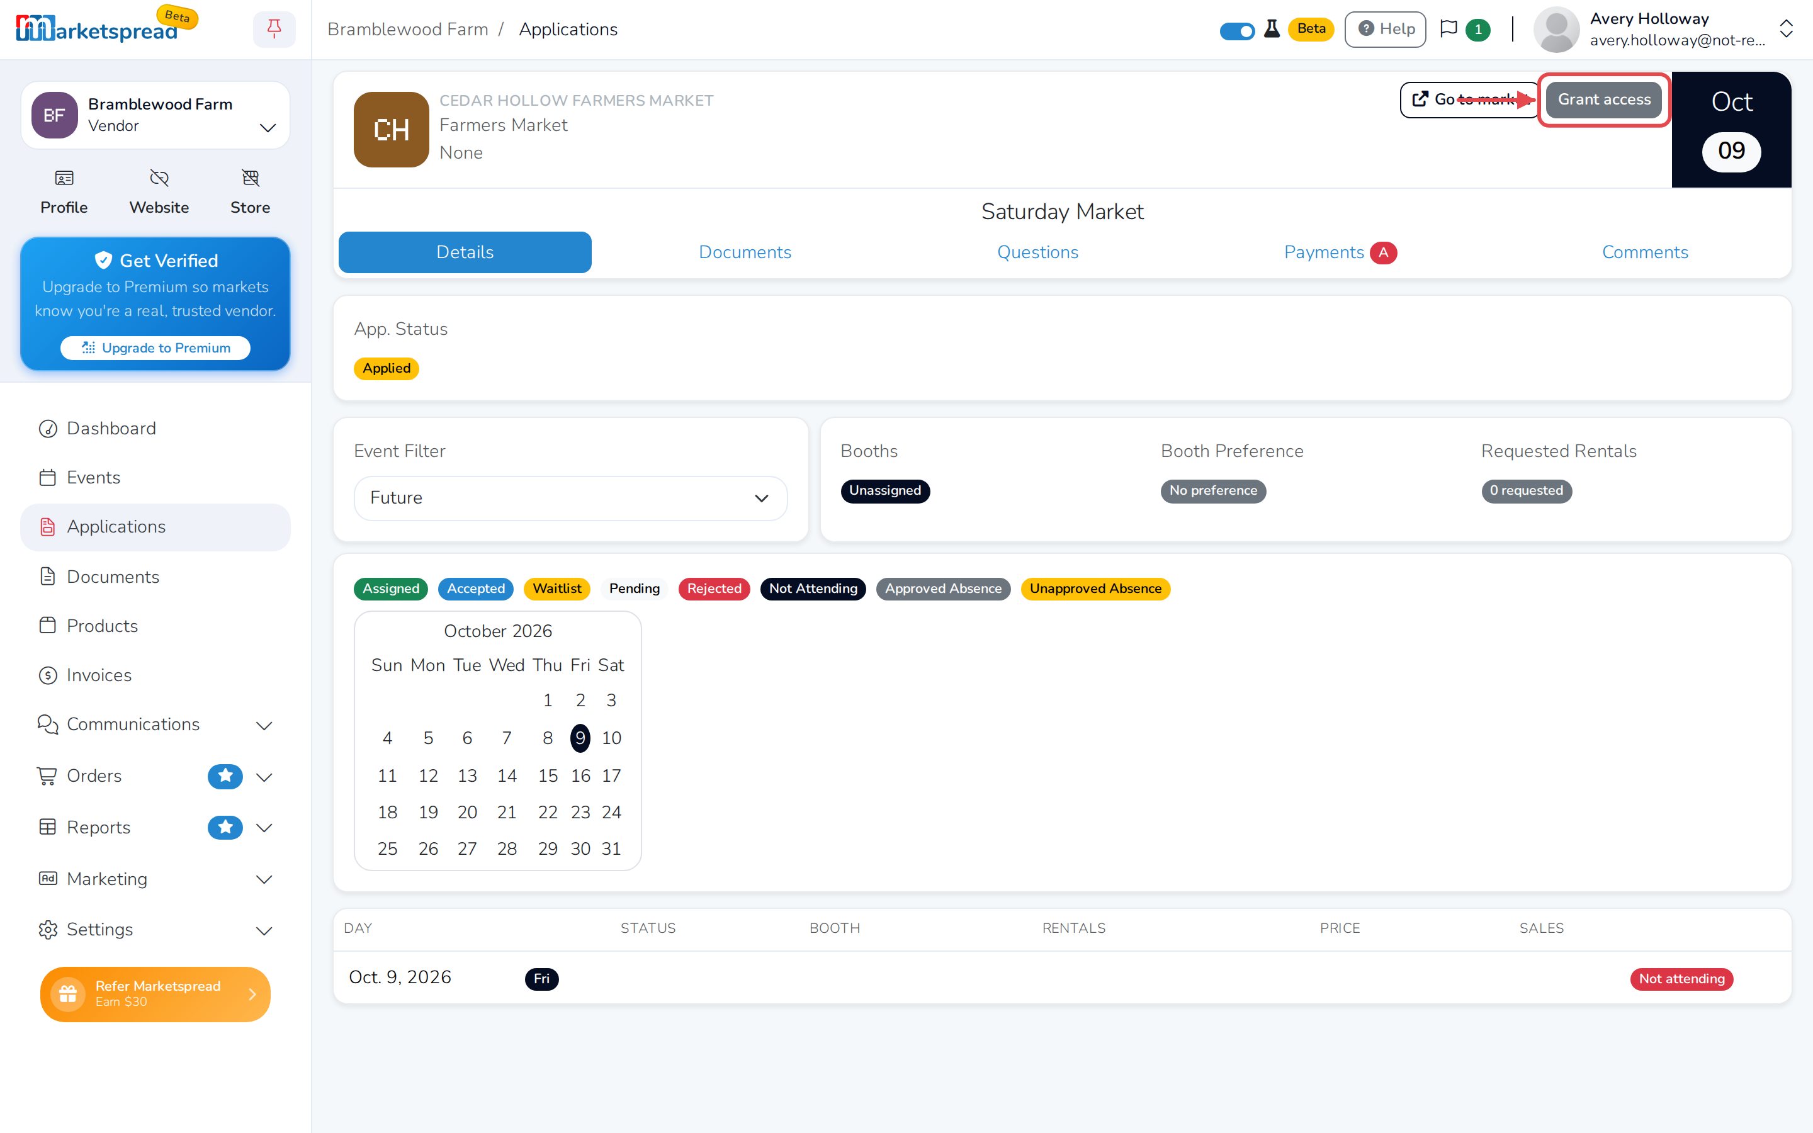Click the CH market logo
This screenshot has height=1133, width=1813.
pos(391,130)
